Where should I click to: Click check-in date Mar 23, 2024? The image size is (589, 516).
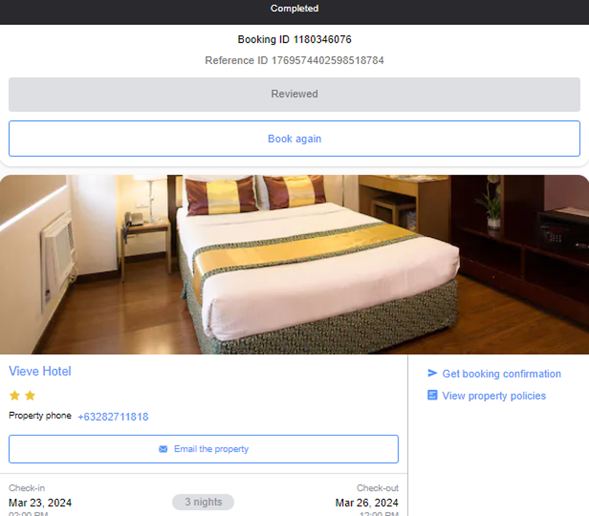coord(40,503)
